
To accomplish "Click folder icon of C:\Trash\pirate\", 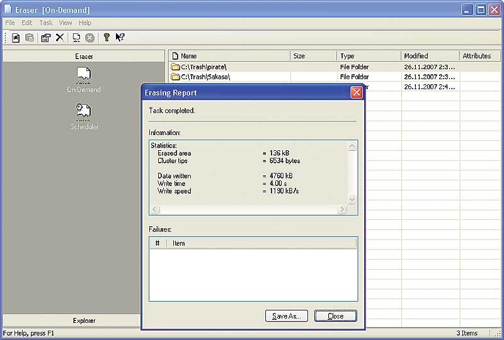I will pyautogui.click(x=175, y=67).
